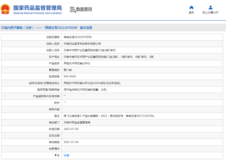Select expiry date 2027-07-04
Screen dimensions: 226x161
(x=71, y=142)
